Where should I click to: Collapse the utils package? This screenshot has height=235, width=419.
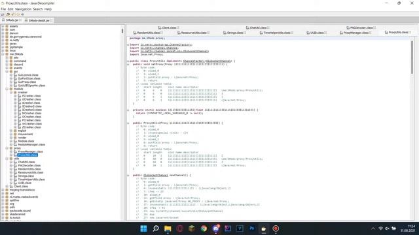[x=7, y=159]
